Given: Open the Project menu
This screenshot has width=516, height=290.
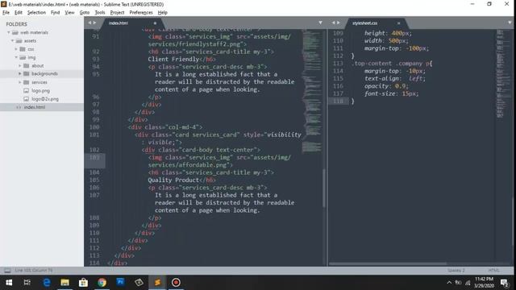Looking at the screenshot, I should pos(117,13).
